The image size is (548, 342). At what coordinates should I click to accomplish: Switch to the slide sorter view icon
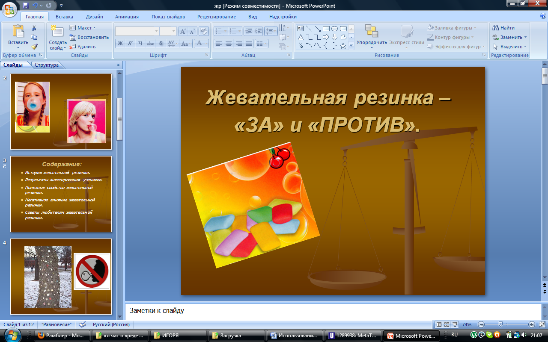447,324
